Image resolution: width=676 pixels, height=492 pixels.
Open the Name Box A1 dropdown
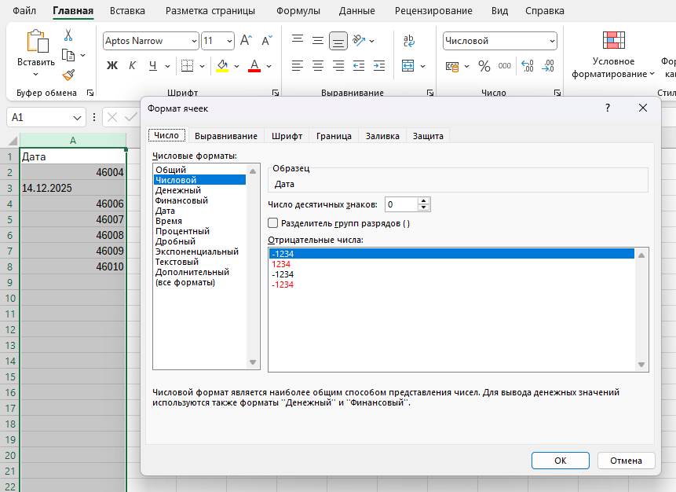point(78,117)
